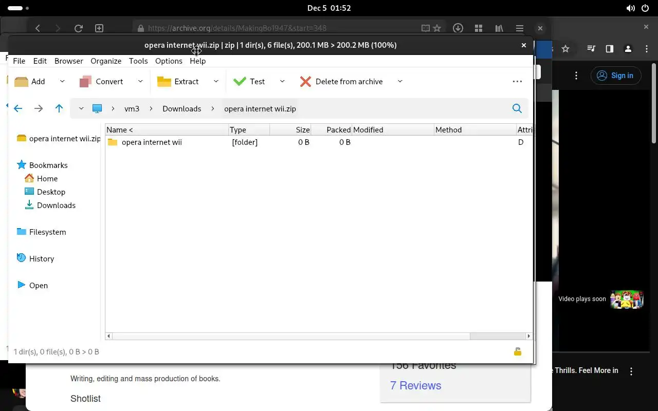658x411 pixels.
Task: Expand the Extract dropdown arrow
Action: click(x=216, y=81)
